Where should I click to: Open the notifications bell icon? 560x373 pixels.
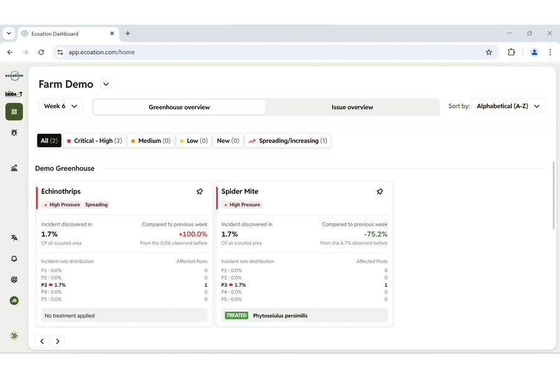(x=14, y=259)
